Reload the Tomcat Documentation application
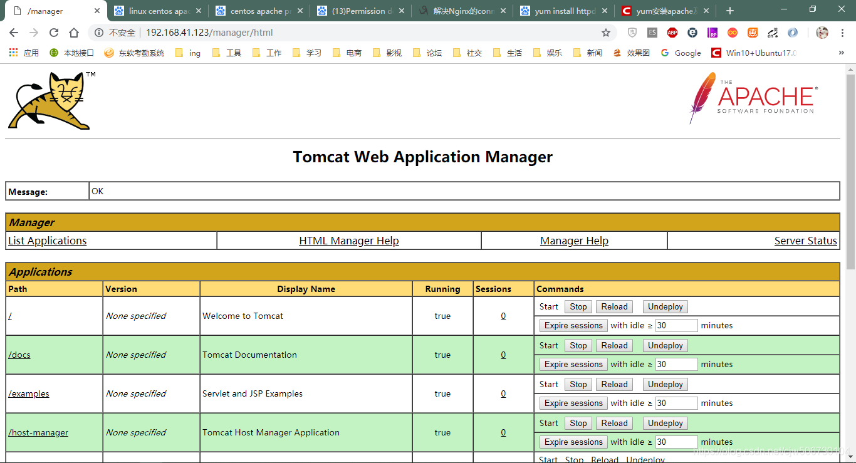Image resolution: width=856 pixels, height=463 pixels. pyautogui.click(x=614, y=345)
